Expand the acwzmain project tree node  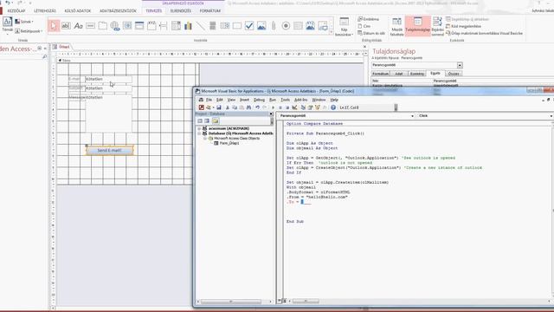coord(199,128)
